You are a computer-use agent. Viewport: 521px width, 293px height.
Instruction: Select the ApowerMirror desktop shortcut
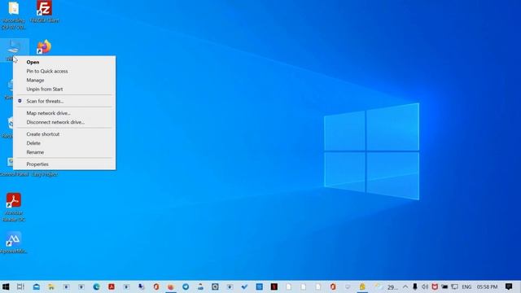click(x=14, y=243)
